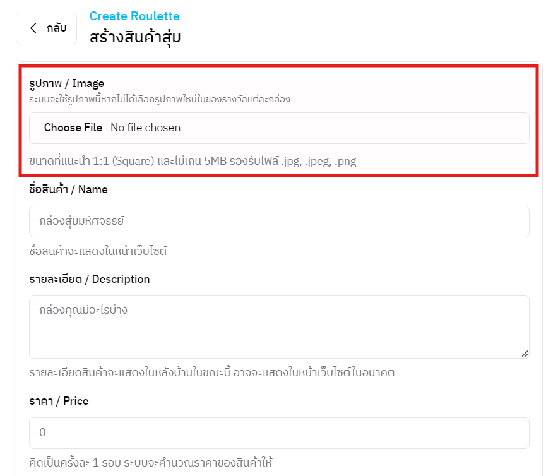Click the helper text below Name field
The height and width of the screenshot is (476, 558).
(x=98, y=251)
